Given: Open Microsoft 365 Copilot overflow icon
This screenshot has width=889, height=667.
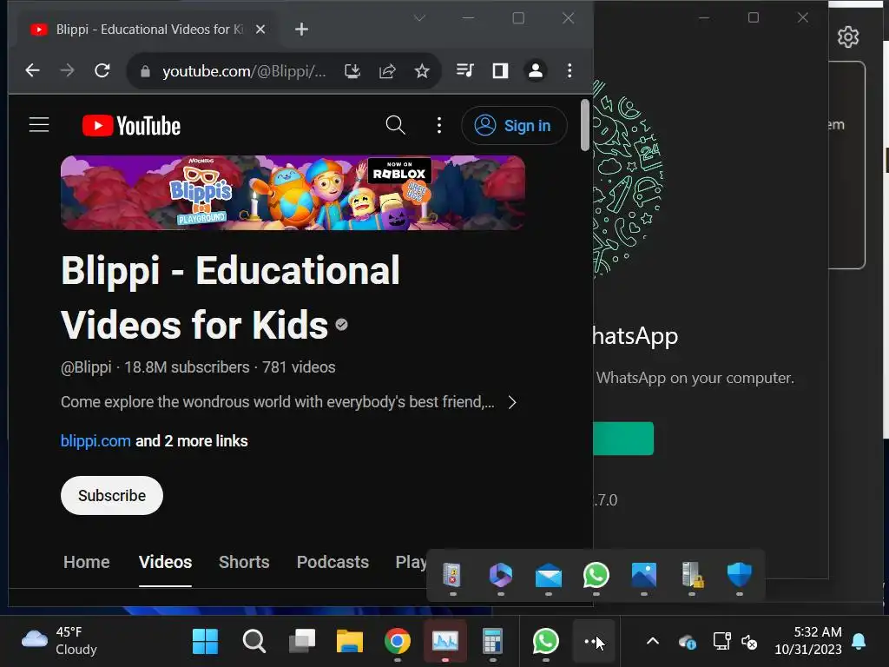Looking at the screenshot, I should 501,575.
